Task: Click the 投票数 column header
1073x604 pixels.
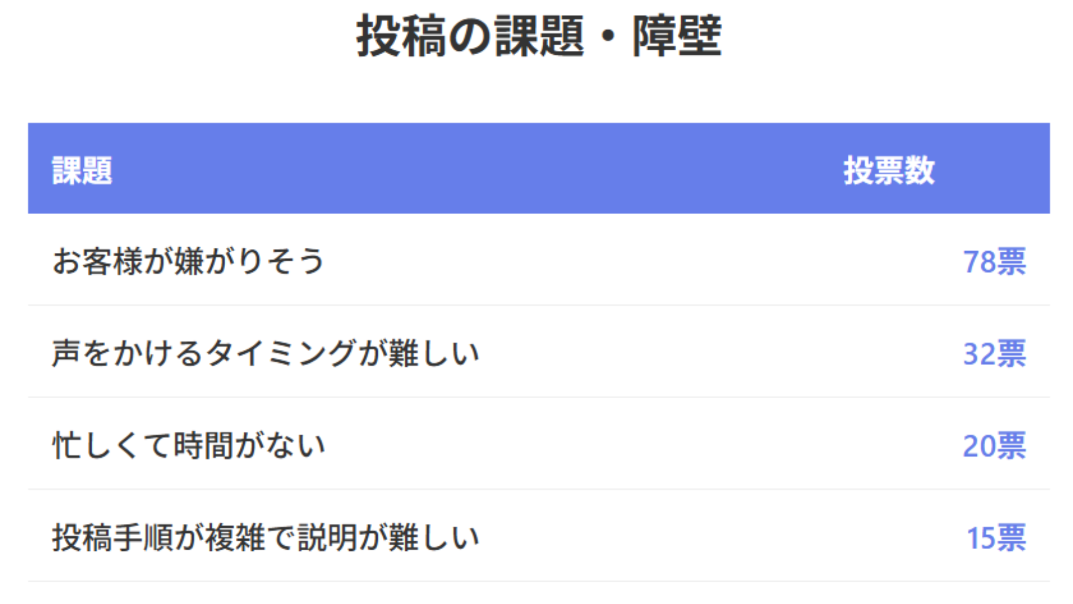Action: 889,171
